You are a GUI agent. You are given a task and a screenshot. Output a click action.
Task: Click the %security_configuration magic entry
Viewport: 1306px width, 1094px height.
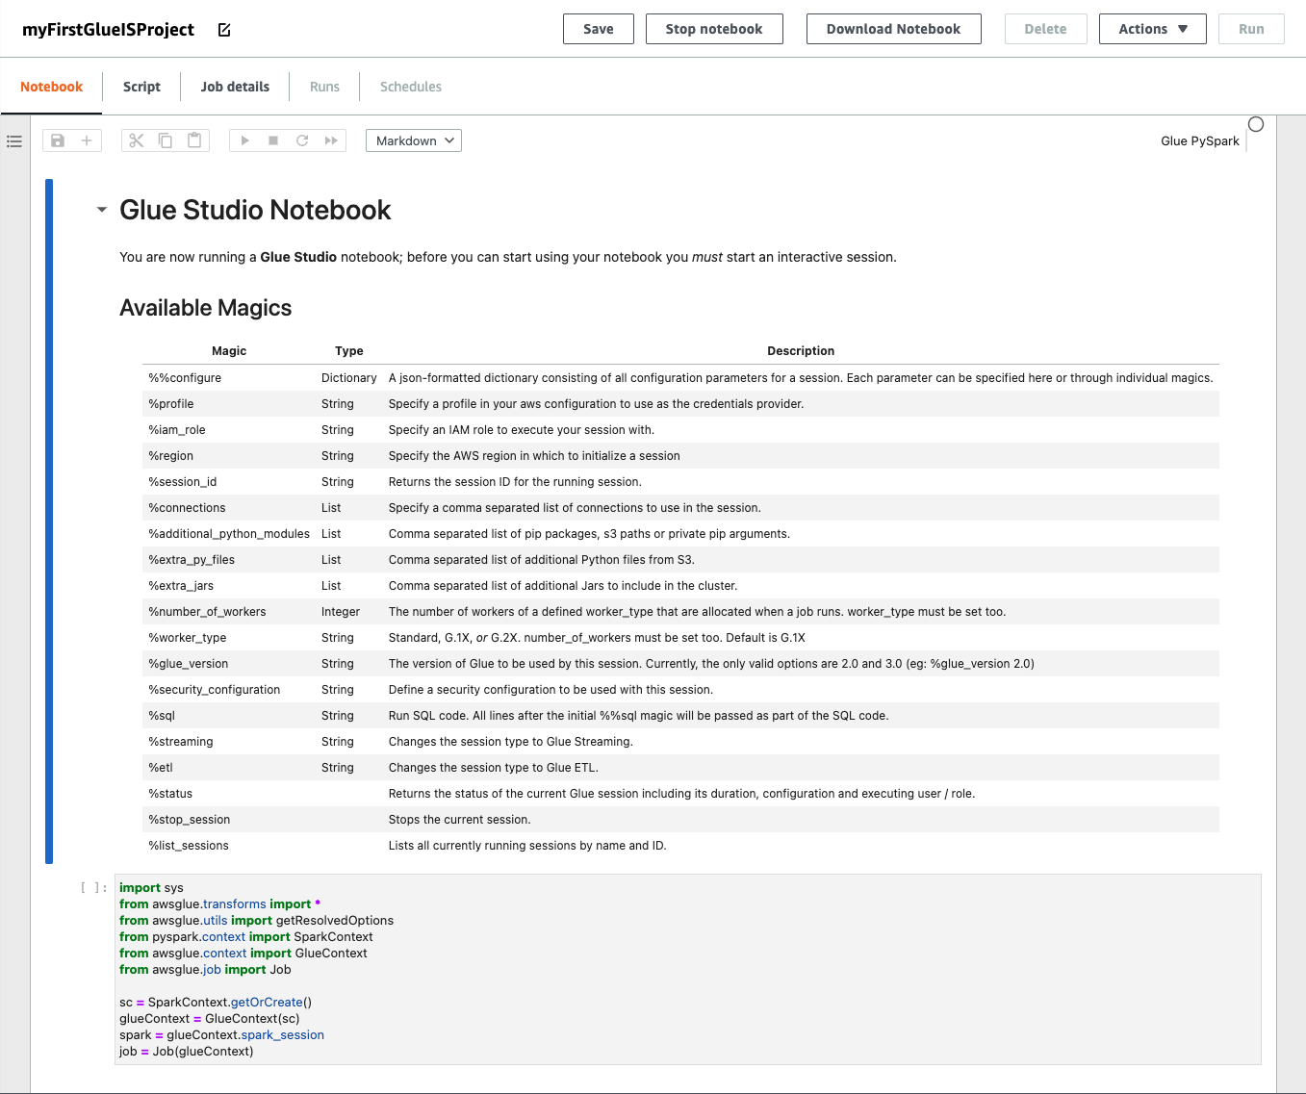coord(215,690)
